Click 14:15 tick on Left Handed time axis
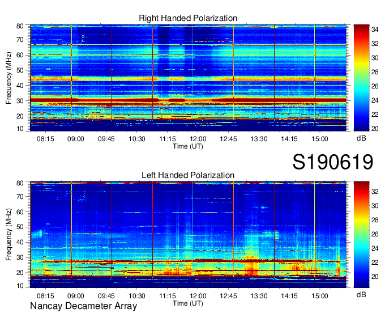This screenshot has height=313, width=385. (x=289, y=296)
